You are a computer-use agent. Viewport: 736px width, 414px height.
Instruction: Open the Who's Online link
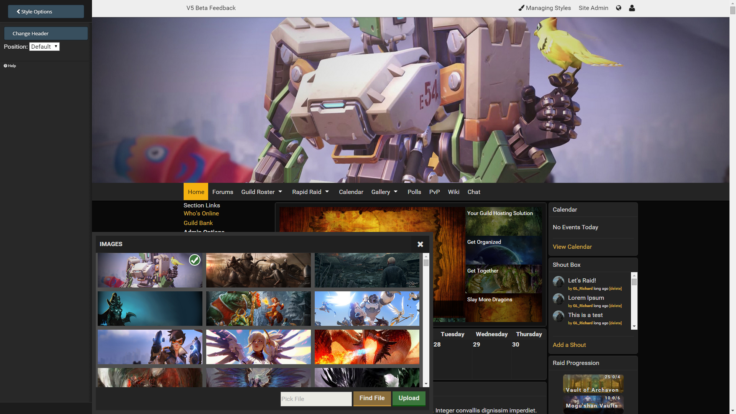click(201, 214)
